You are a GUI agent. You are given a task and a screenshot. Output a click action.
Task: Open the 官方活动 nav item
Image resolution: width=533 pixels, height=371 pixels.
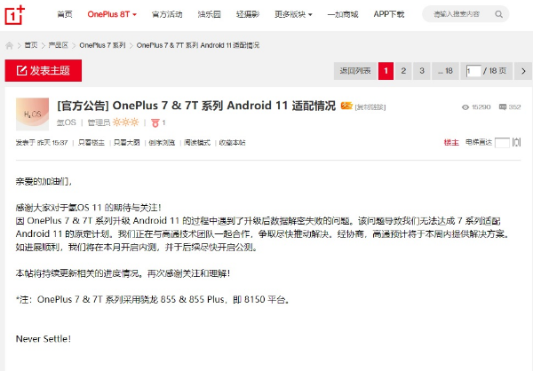[167, 14]
